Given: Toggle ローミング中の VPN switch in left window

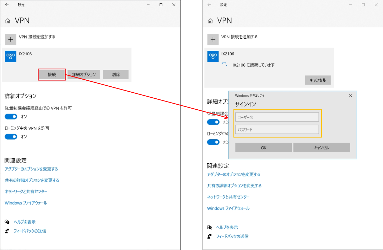Looking at the screenshot, I should point(11,137).
